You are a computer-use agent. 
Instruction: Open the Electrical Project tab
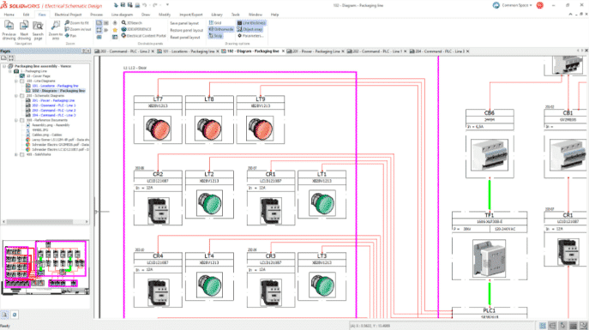68,15
